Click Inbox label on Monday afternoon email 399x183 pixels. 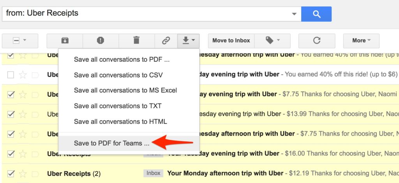click(x=154, y=173)
